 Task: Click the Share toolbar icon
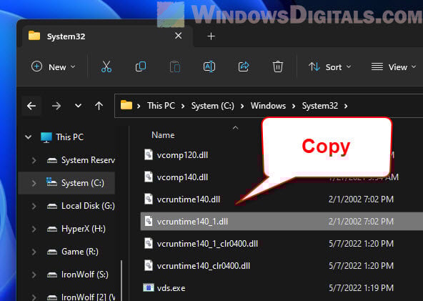pos(244,66)
